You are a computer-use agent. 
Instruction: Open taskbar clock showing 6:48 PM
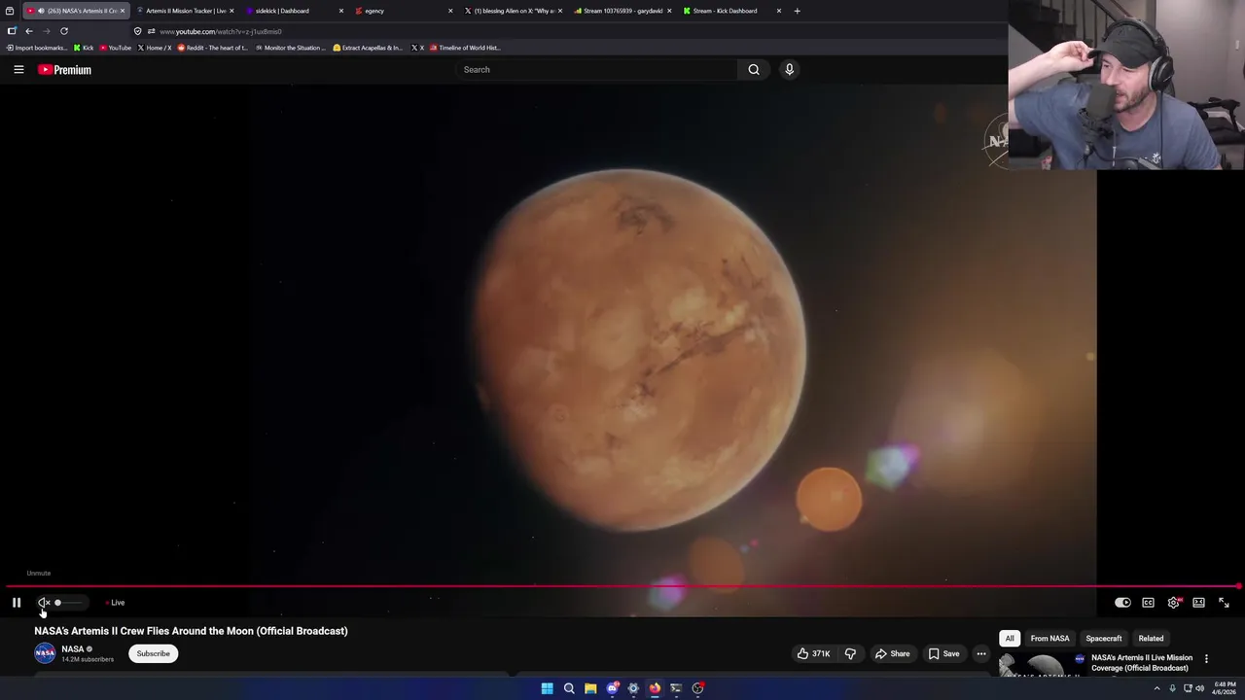click(x=1225, y=688)
